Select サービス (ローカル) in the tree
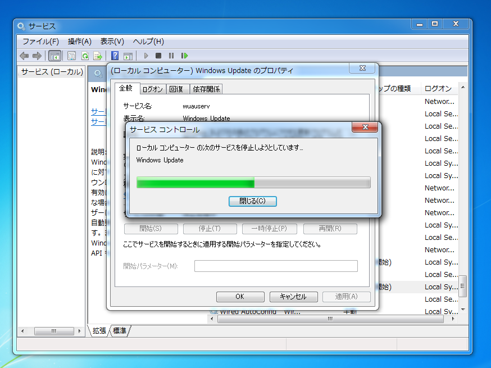This screenshot has width=491, height=368. coord(52,72)
